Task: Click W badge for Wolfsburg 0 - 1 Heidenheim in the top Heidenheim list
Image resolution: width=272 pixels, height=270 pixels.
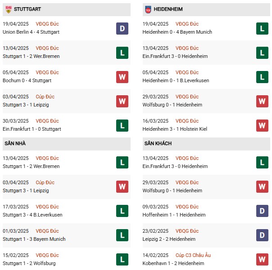Action: (263, 101)
